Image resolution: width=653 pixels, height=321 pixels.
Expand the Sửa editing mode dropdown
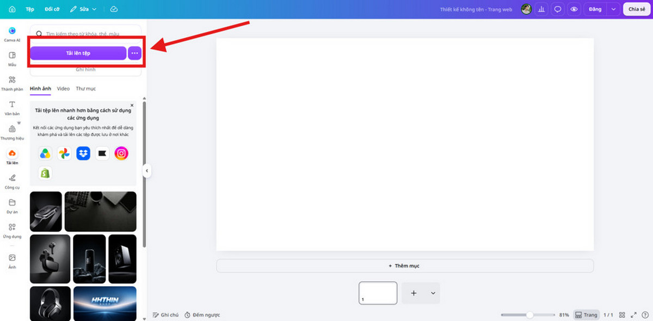point(84,9)
